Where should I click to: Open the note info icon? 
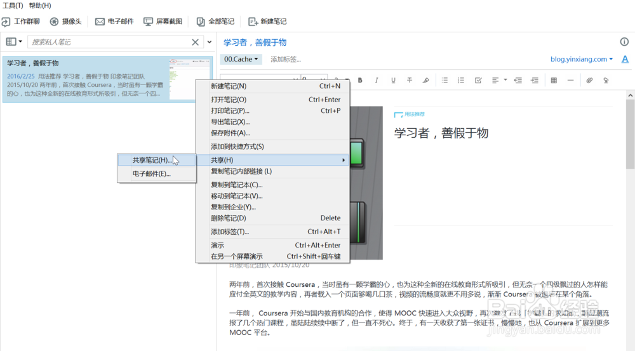[624, 42]
